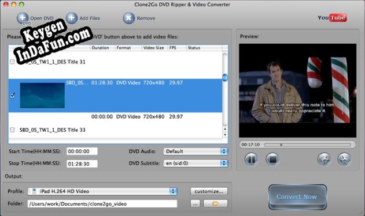This screenshot has width=365, height=216.
Task: Expand the DVD Audio dropdown
Action: pos(196,151)
